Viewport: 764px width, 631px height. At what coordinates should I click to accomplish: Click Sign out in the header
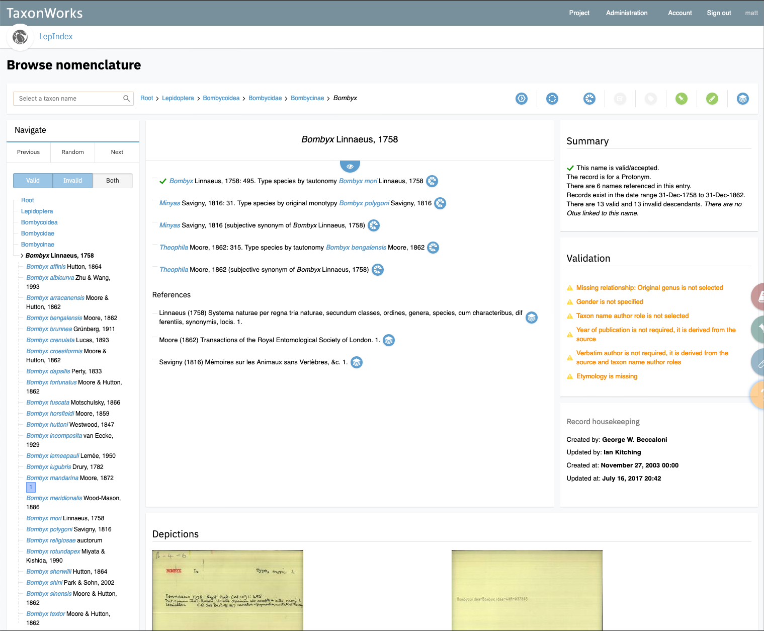pyautogui.click(x=719, y=13)
